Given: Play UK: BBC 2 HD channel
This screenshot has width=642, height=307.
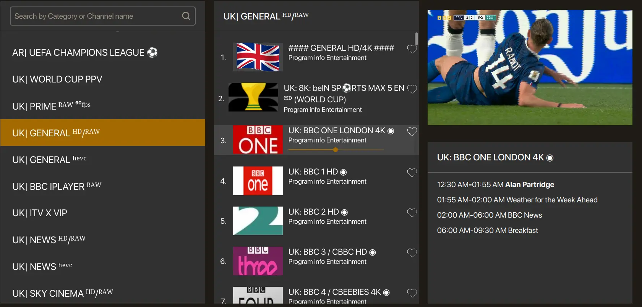Looking at the screenshot, I should pos(316,221).
